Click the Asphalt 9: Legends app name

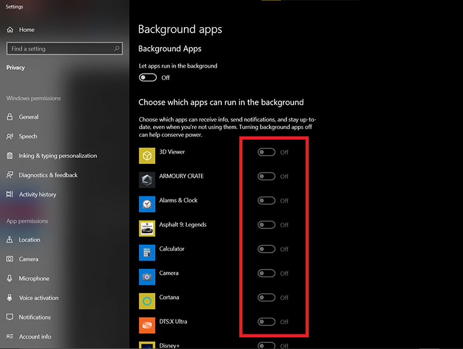click(183, 225)
